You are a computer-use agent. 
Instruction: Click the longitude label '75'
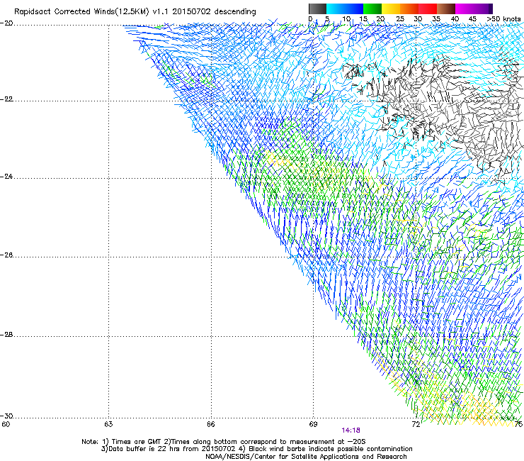[x=518, y=425]
